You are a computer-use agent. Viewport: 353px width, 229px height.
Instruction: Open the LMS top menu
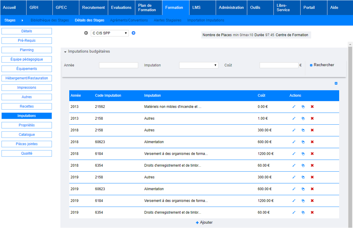point(196,7)
